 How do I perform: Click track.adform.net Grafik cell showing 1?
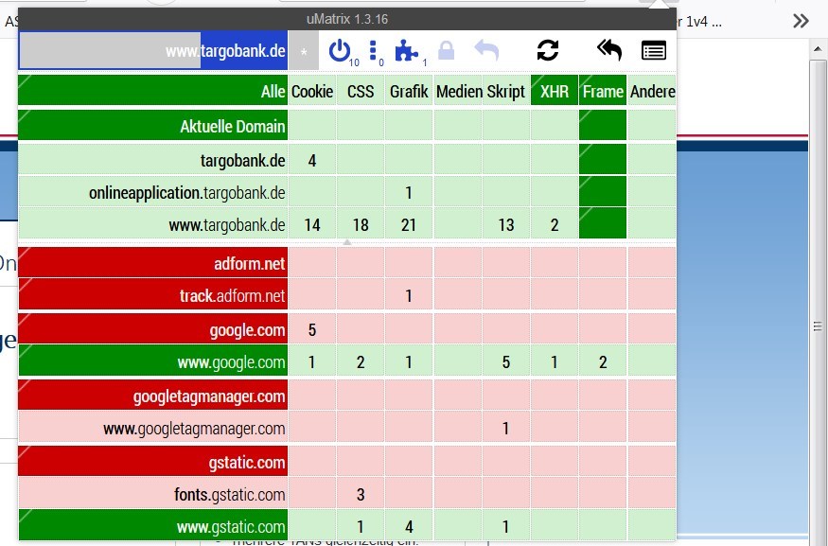[x=409, y=294]
